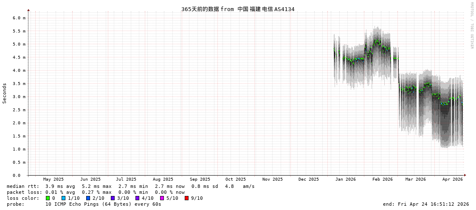Click the magenta 5/10 loss swatch
Viewport: 476px width, 210px height.
(162, 198)
